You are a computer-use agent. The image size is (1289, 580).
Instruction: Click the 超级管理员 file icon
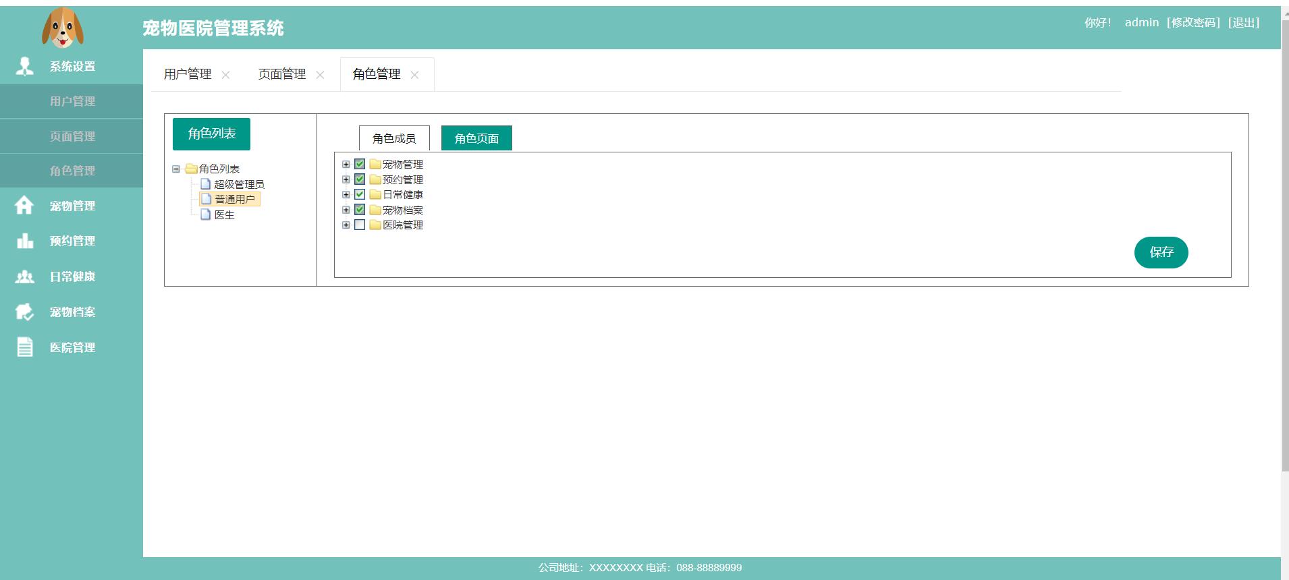click(206, 183)
